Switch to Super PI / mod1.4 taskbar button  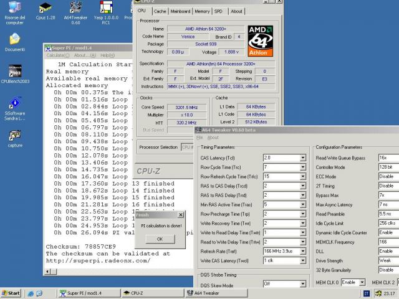pyautogui.click(x=89, y=293)
